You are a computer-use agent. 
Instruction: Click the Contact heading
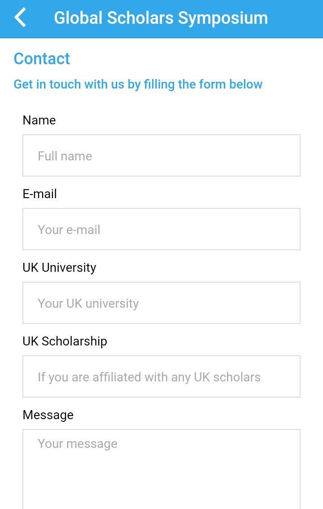click(42, 58)
